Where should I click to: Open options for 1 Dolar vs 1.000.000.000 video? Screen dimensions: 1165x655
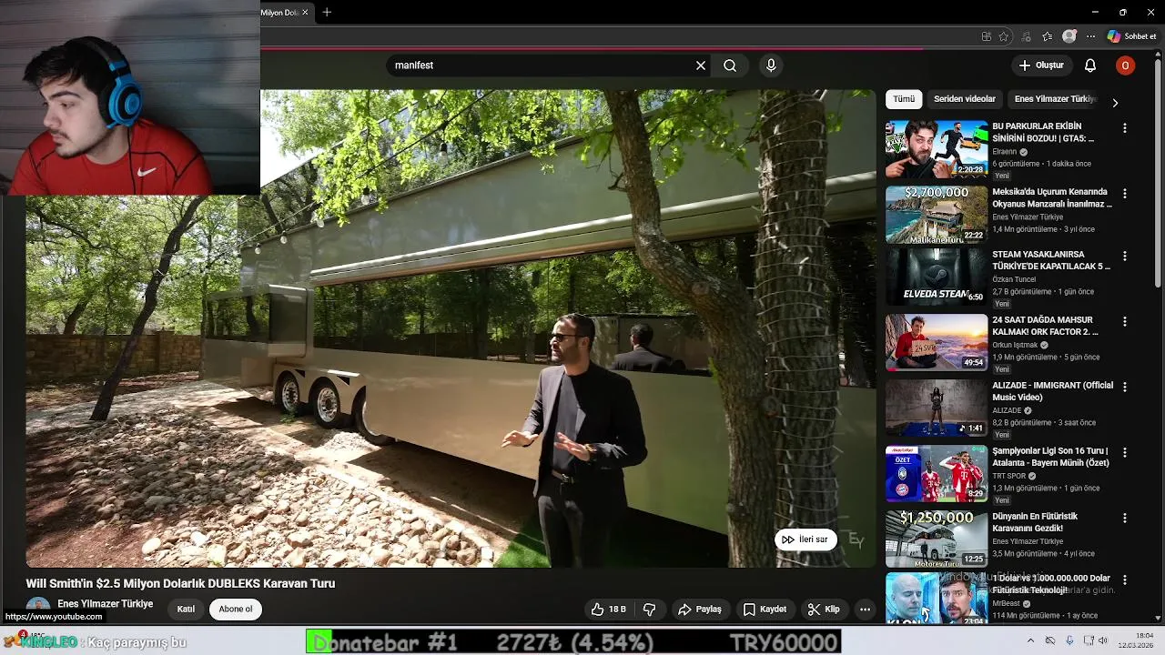[x=1125, y=579]
